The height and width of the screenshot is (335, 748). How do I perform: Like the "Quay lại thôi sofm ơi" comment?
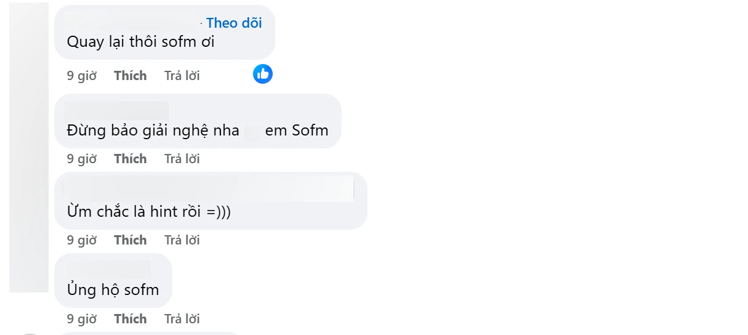click(x=131, y=76)
